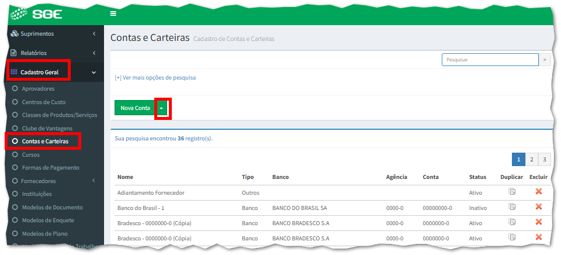Click in the Pesquisar search field

(x=490, y=60)
